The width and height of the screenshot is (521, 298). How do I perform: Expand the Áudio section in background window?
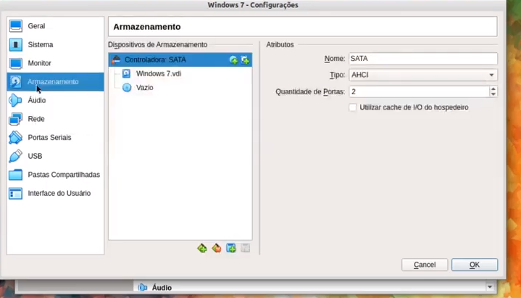490,287
